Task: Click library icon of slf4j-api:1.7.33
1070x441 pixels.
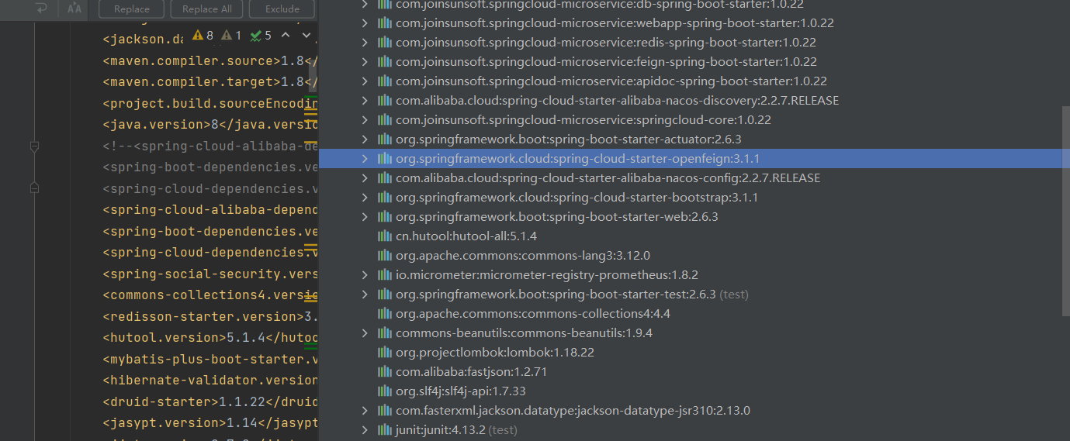Action: (x=384, y=391)
